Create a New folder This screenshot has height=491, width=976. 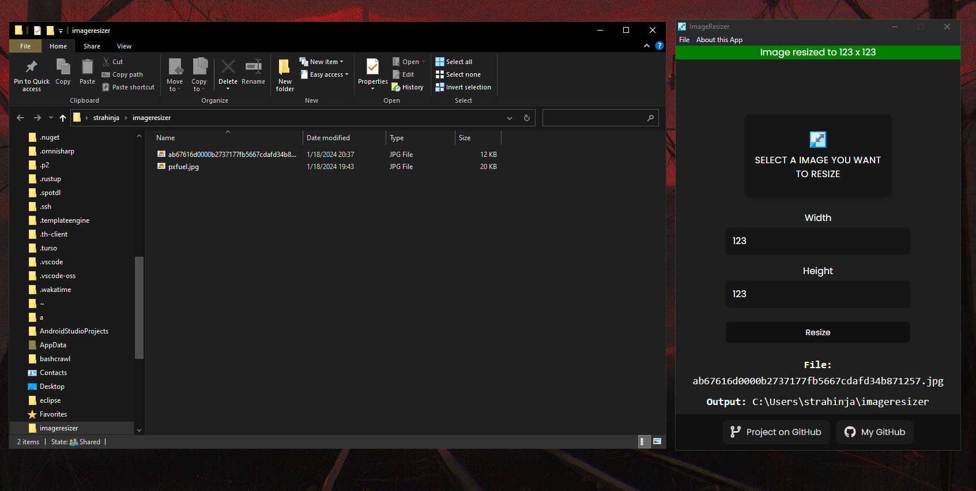285,75
